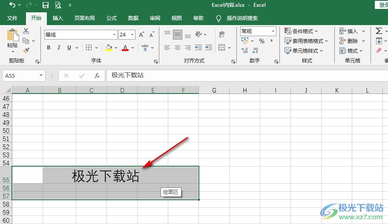The image size is (388, 224).
Task: Toggle Bold formatting
Action: click(x=49, y=48)
